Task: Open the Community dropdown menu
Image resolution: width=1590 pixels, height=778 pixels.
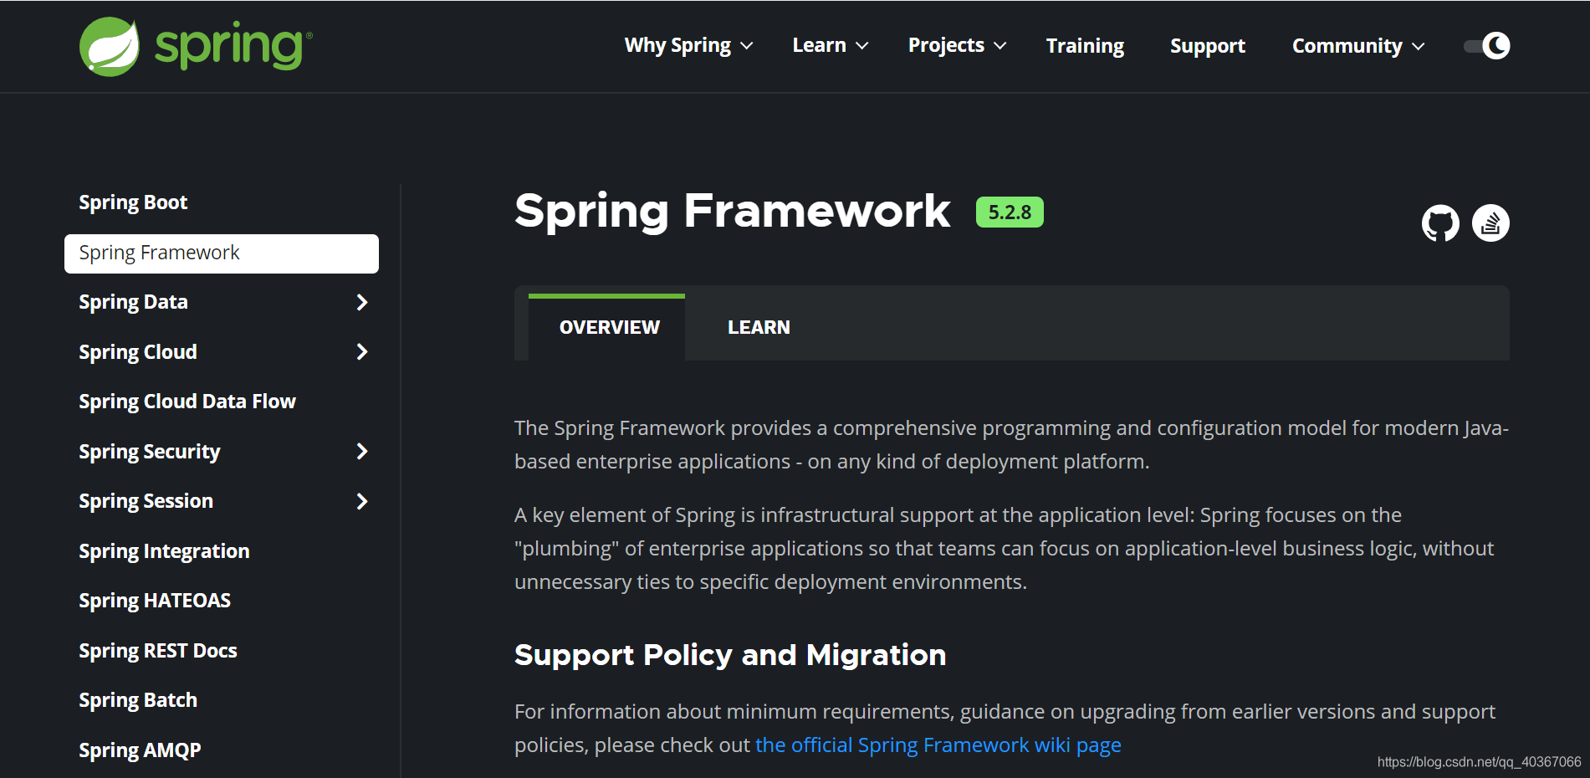Action: tap(1358, 46)
